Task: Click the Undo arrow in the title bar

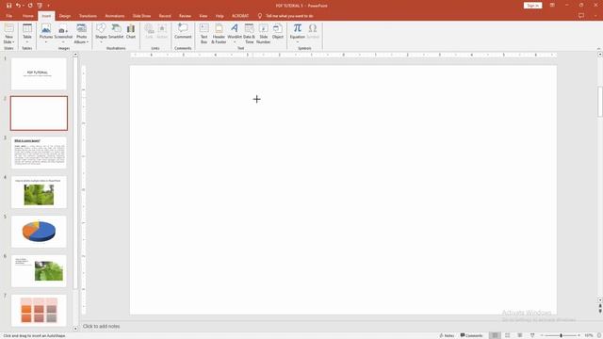Action: point(18,6)
